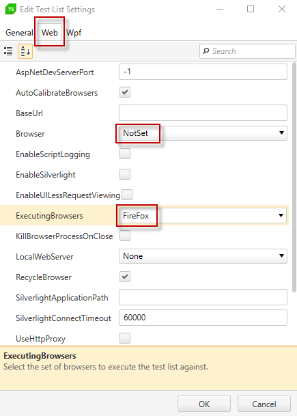Viewport: 297px width, 416px height.
Task: Click the search magnifier icon
Action: point(206,51)
